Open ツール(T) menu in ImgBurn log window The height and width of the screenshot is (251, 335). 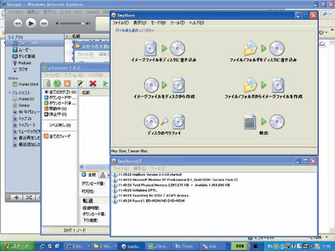pyautogui.click(x=158, y=168)
